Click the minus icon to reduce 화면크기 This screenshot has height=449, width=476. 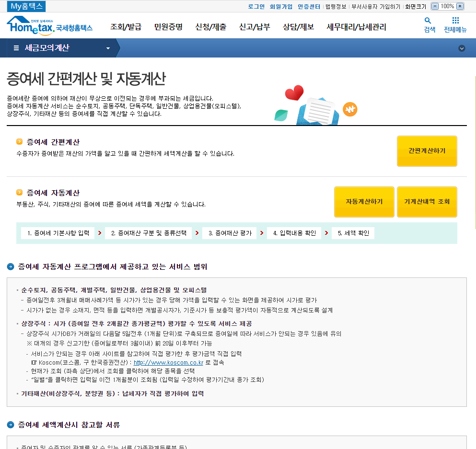pyautogui.click(x=435, y=6)
